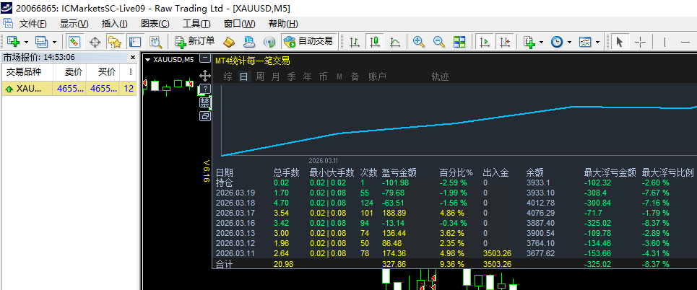Click the four-arrow move icon
This screenshot has width=697, height=290.
click(x=205, y=75)
